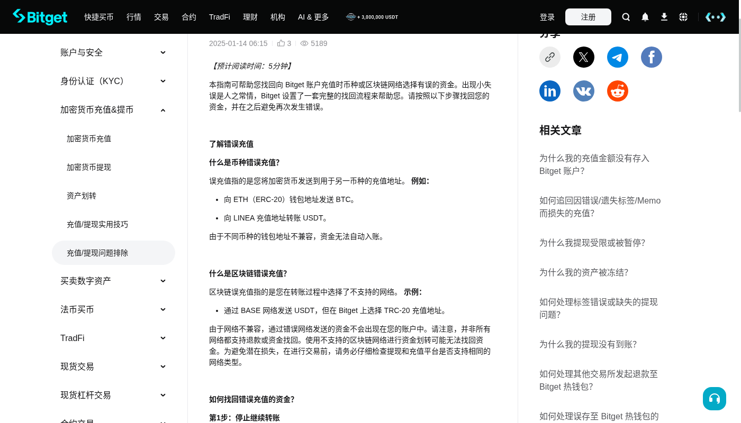Click the 相关文章 heading
Viewport: 741px width, 423px height.
561,130
